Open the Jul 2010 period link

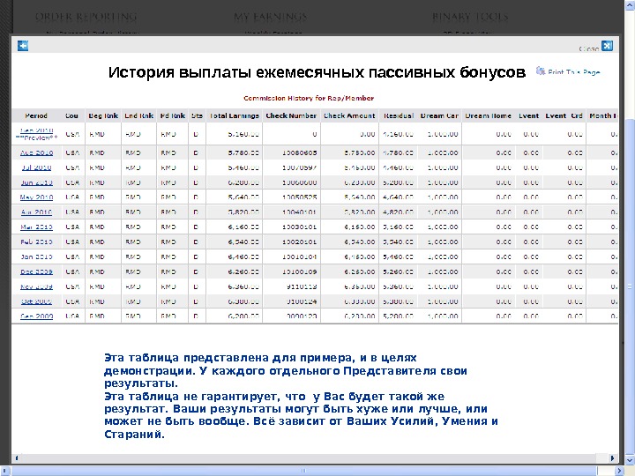(36, 167)
